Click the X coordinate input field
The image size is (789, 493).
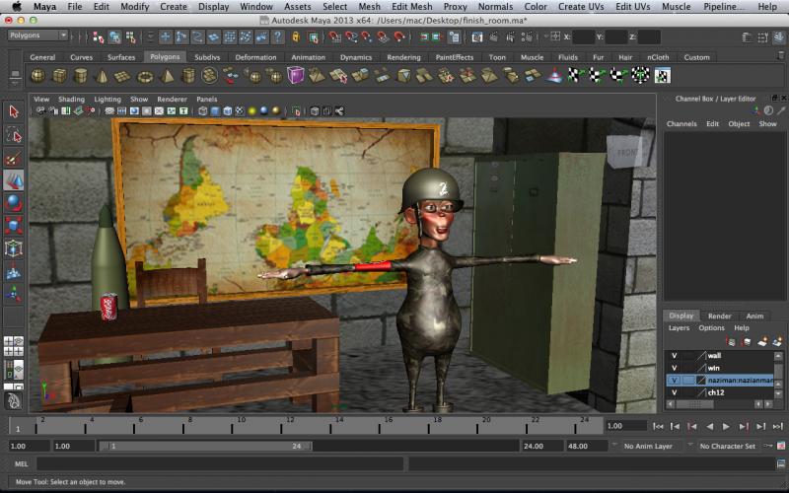584,36
